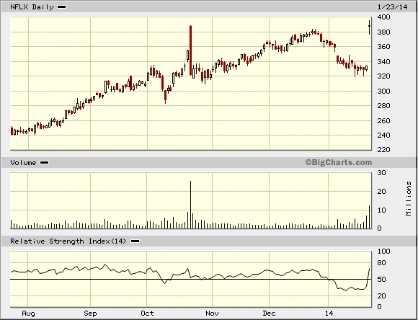Click the 400 price axis label
418x320 pixels.
383,17
